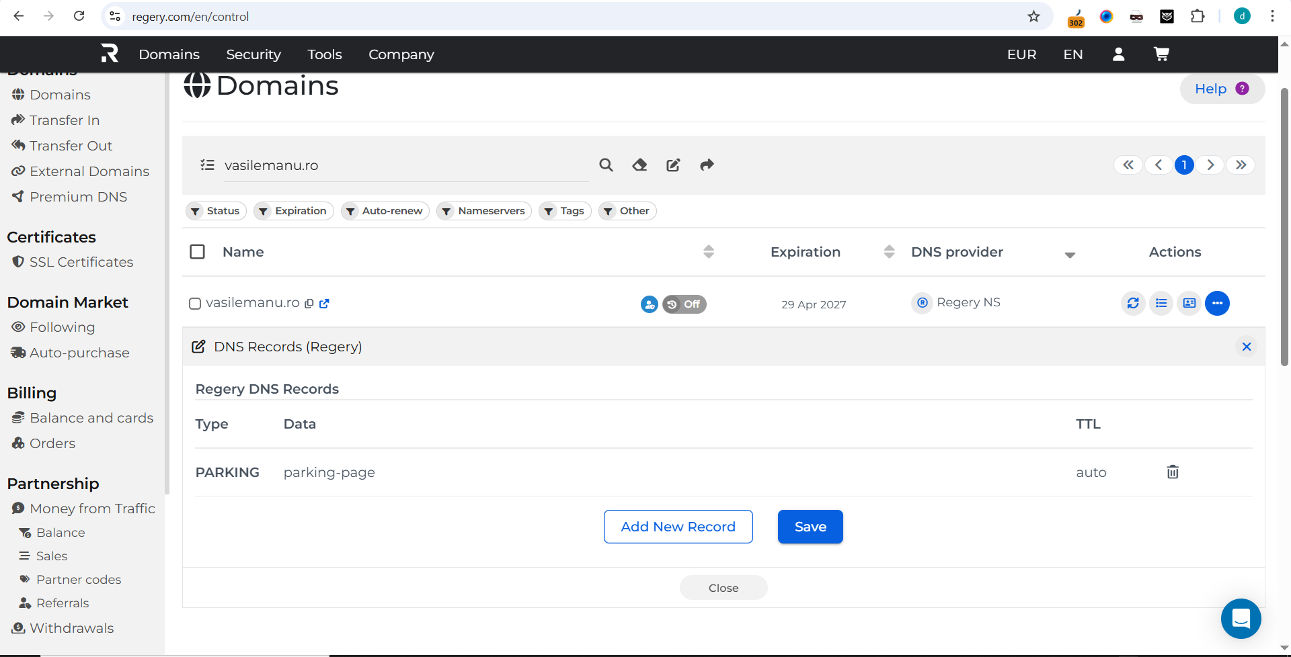Go to the next results page

[x=1210, y=165]
